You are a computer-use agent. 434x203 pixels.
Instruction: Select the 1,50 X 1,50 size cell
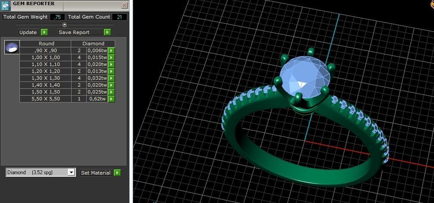click(45, 92)
